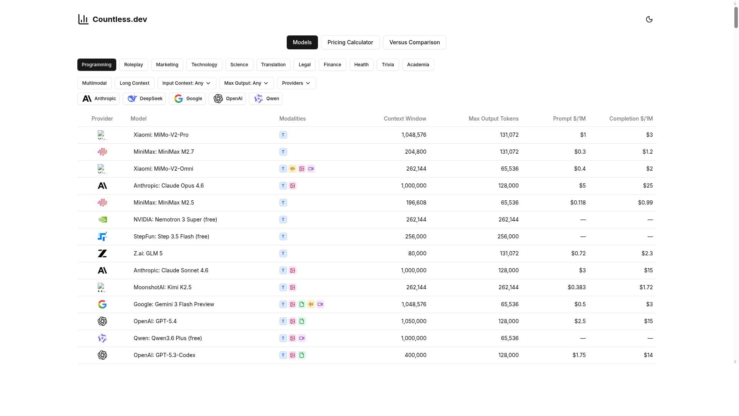739x416 pixels.
Task: Click the OpenAI logo in the GPT-5.4 row
Action: (102, 321)
